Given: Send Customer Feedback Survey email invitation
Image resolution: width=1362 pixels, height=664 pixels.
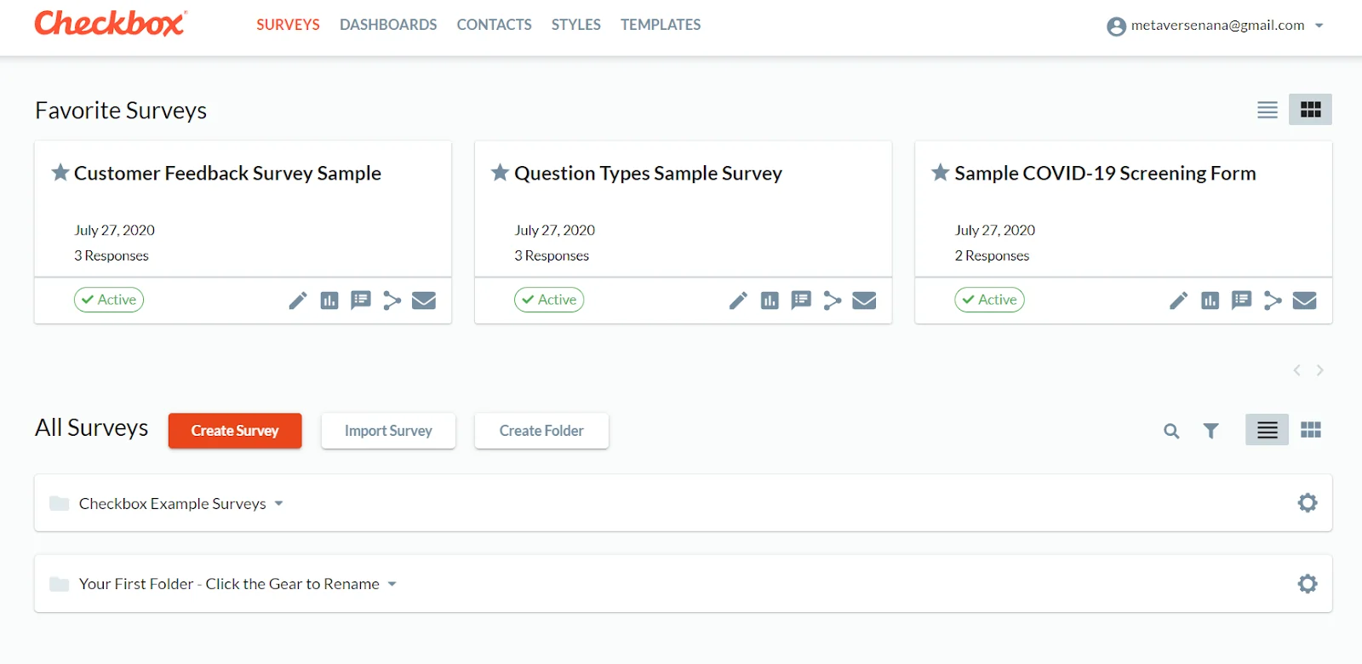Looking at the screenshot, I should [x=424, y=301].
